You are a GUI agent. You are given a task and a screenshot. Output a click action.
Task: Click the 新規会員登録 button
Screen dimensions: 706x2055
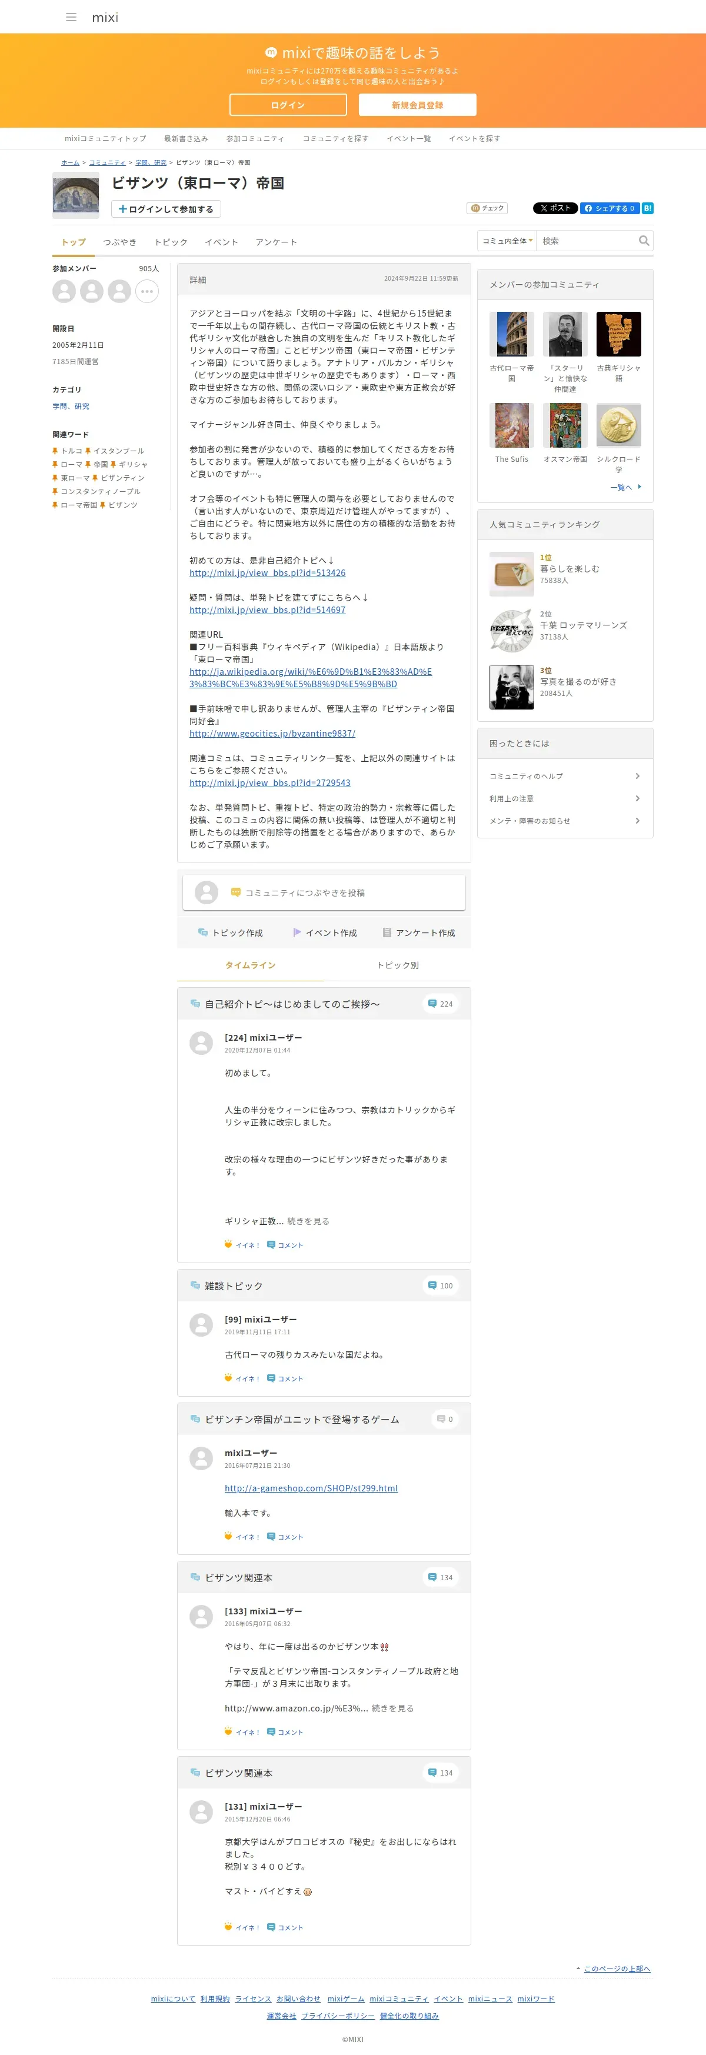[x=417, y=105]
